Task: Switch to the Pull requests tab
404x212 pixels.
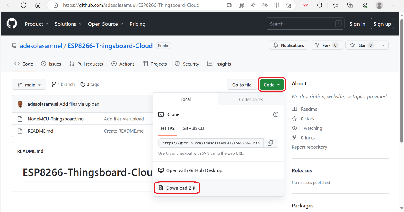Action: point(86,64)
